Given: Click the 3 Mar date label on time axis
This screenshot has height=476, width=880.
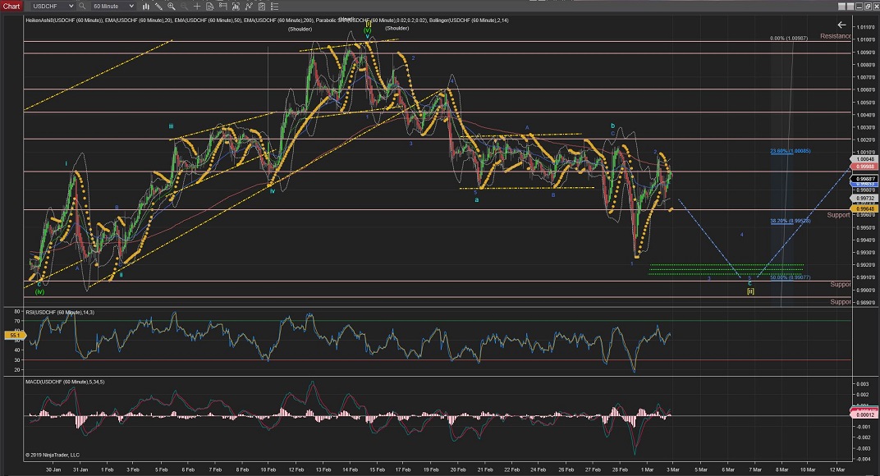Looking at the screenshot, I should point(673,469).
